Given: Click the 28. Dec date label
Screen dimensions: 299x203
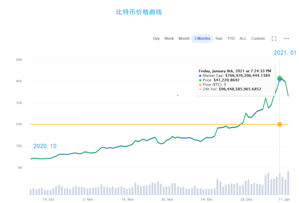Looking at the screenshot, I should pos(246,199).
